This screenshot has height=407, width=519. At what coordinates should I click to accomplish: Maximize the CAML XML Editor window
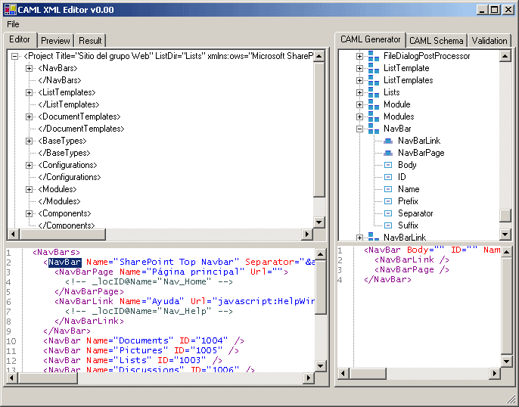(x=495, y=10)
